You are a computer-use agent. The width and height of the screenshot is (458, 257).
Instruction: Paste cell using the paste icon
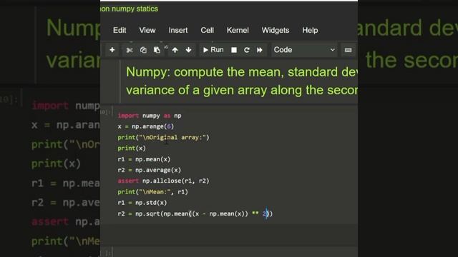click(157, 50)
